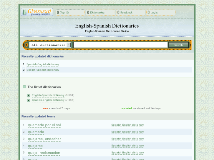Click the entry count (6.504)
Screen dimensions: 214x160
click(x=70, y=95)
